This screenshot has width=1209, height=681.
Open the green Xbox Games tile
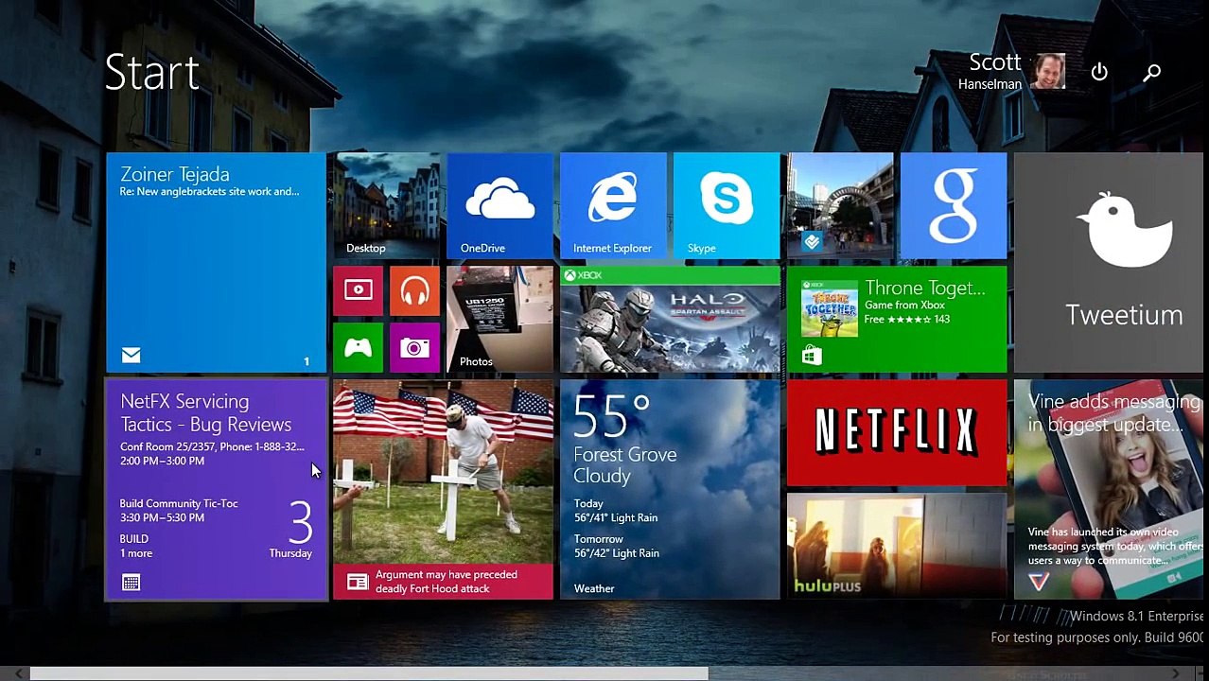[x=358, y=348]
